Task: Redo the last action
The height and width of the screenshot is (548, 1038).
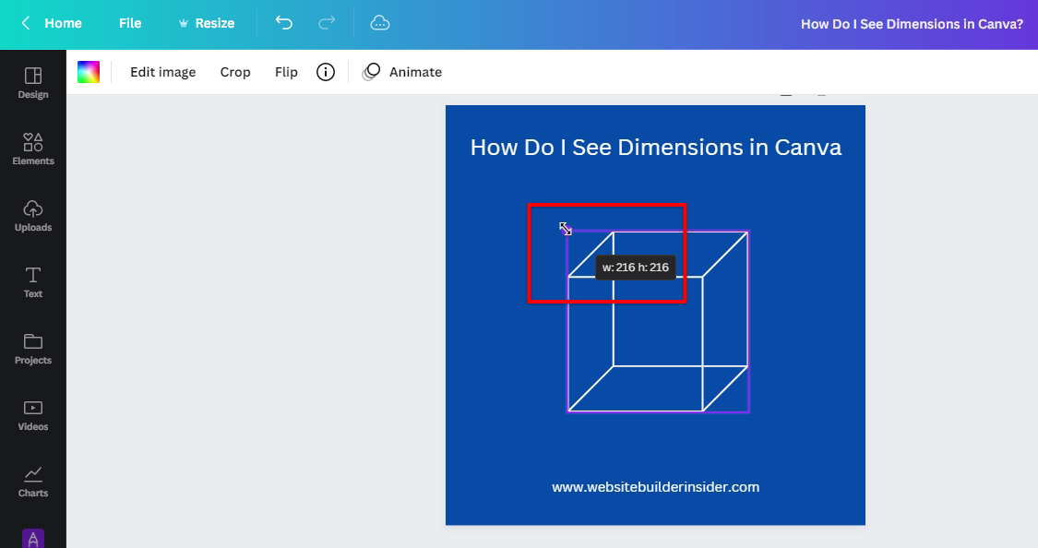Action: [327, 23]
